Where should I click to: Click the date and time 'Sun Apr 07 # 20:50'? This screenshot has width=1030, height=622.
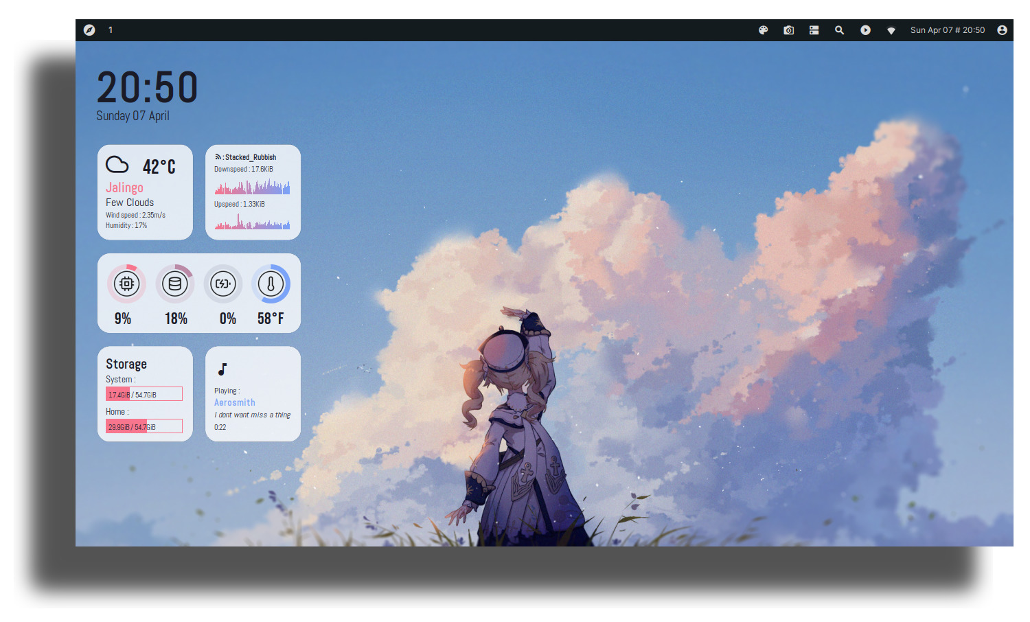click(x=948, y=30)
